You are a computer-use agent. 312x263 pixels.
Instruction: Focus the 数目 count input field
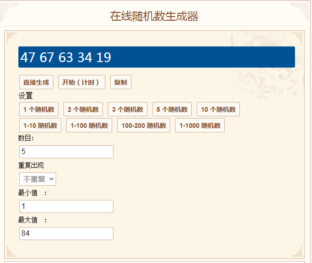(66, 152)
